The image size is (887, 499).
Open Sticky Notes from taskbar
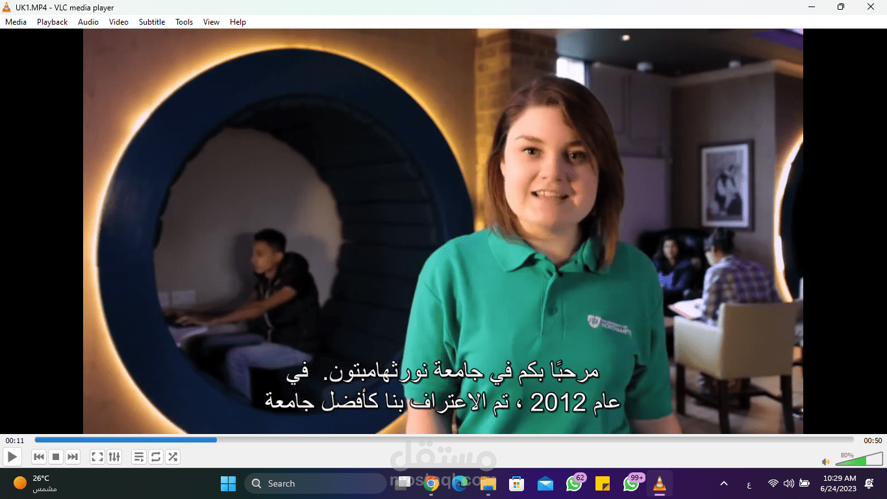click(603, 483)
